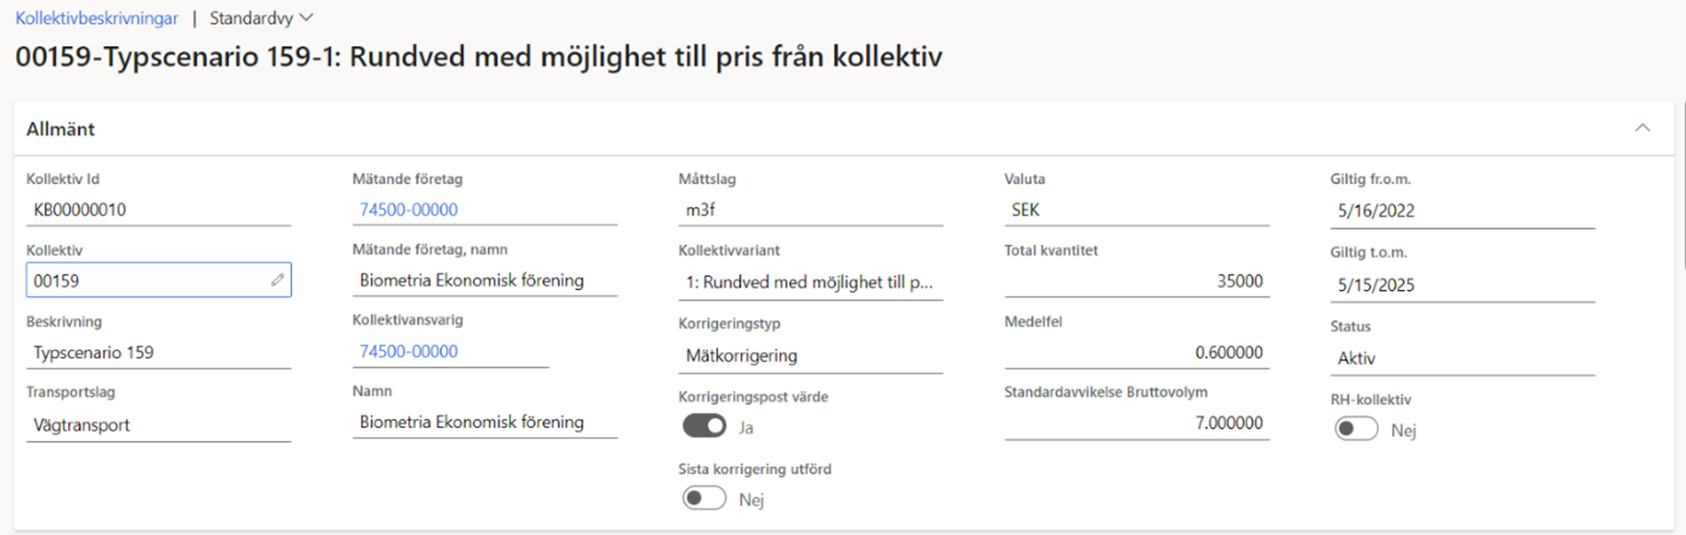Click the Giltig t.o.m. date field
Screen dimensions: 1686x535
[x=1462, y=285]
